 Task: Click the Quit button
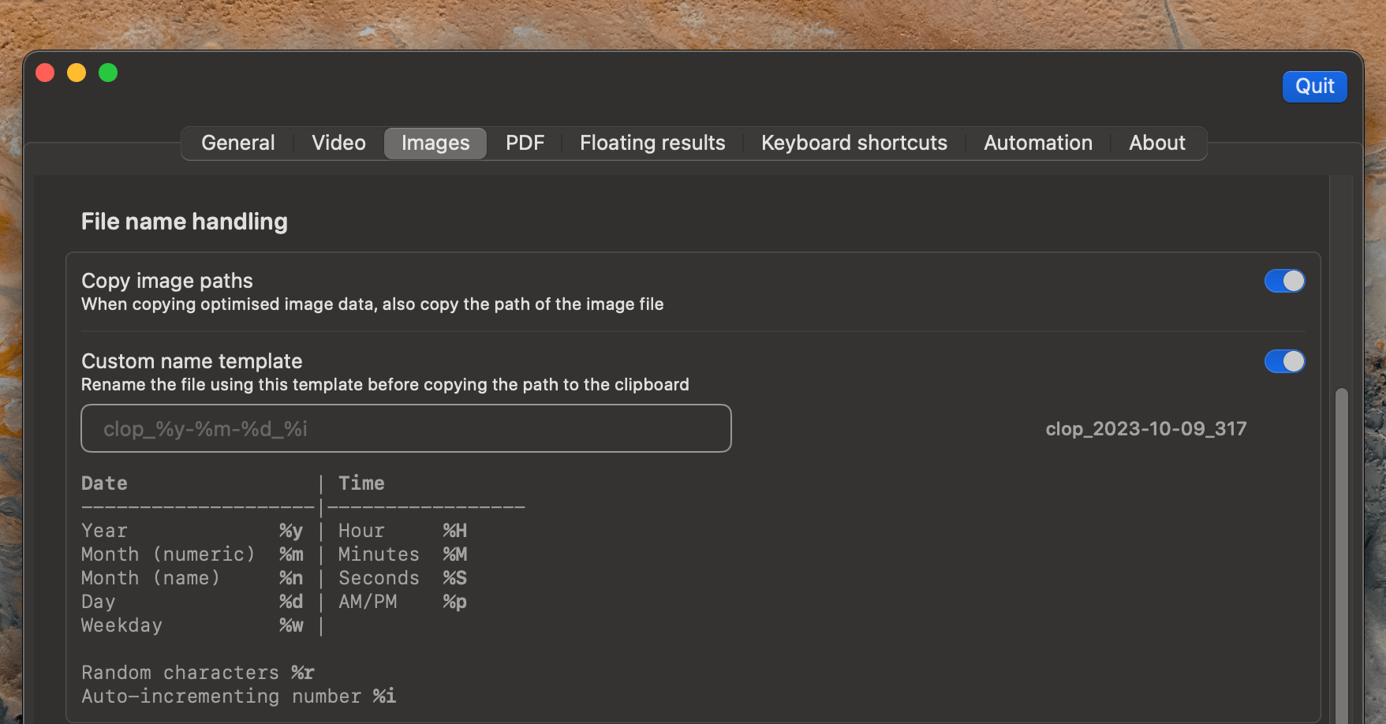pyautogui.click(x=1314, y=87)
